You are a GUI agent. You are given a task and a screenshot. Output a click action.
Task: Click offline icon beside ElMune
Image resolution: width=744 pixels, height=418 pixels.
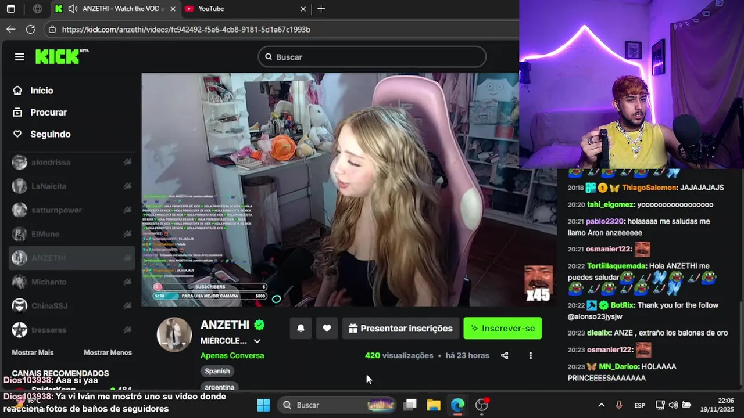(127, 234)
